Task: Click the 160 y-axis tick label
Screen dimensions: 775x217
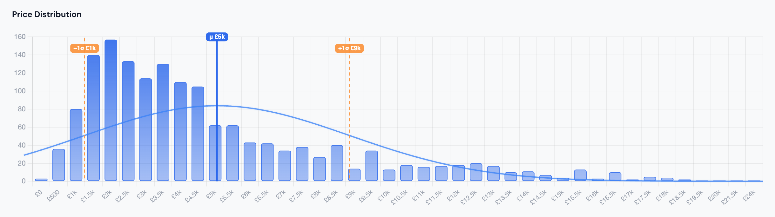Action: 20,37
